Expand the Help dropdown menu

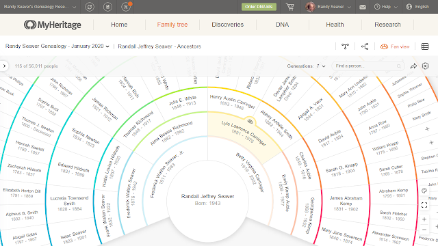pos(389,7)
